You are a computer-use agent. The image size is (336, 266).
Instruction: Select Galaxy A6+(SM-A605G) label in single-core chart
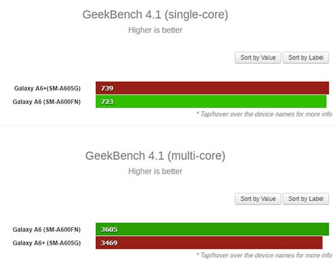[x=47, y=88]
